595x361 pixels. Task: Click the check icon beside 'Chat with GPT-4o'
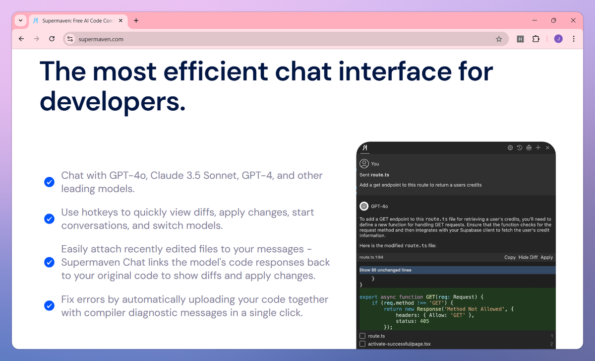[49, 182]
